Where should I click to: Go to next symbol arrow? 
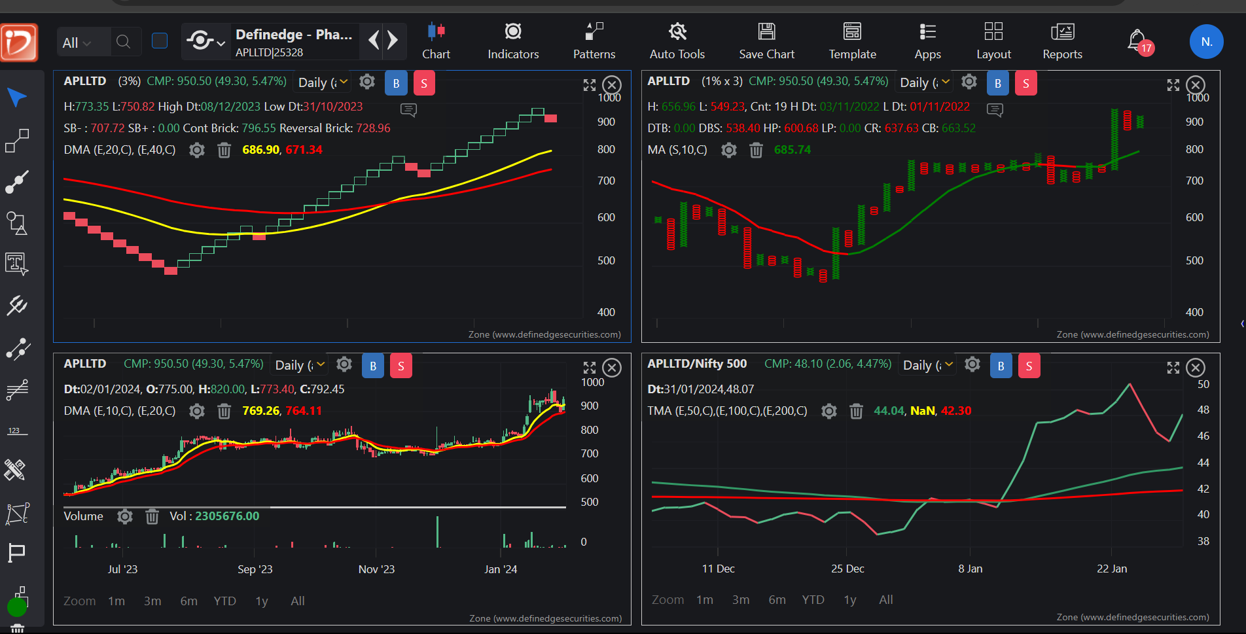(393, 41)
